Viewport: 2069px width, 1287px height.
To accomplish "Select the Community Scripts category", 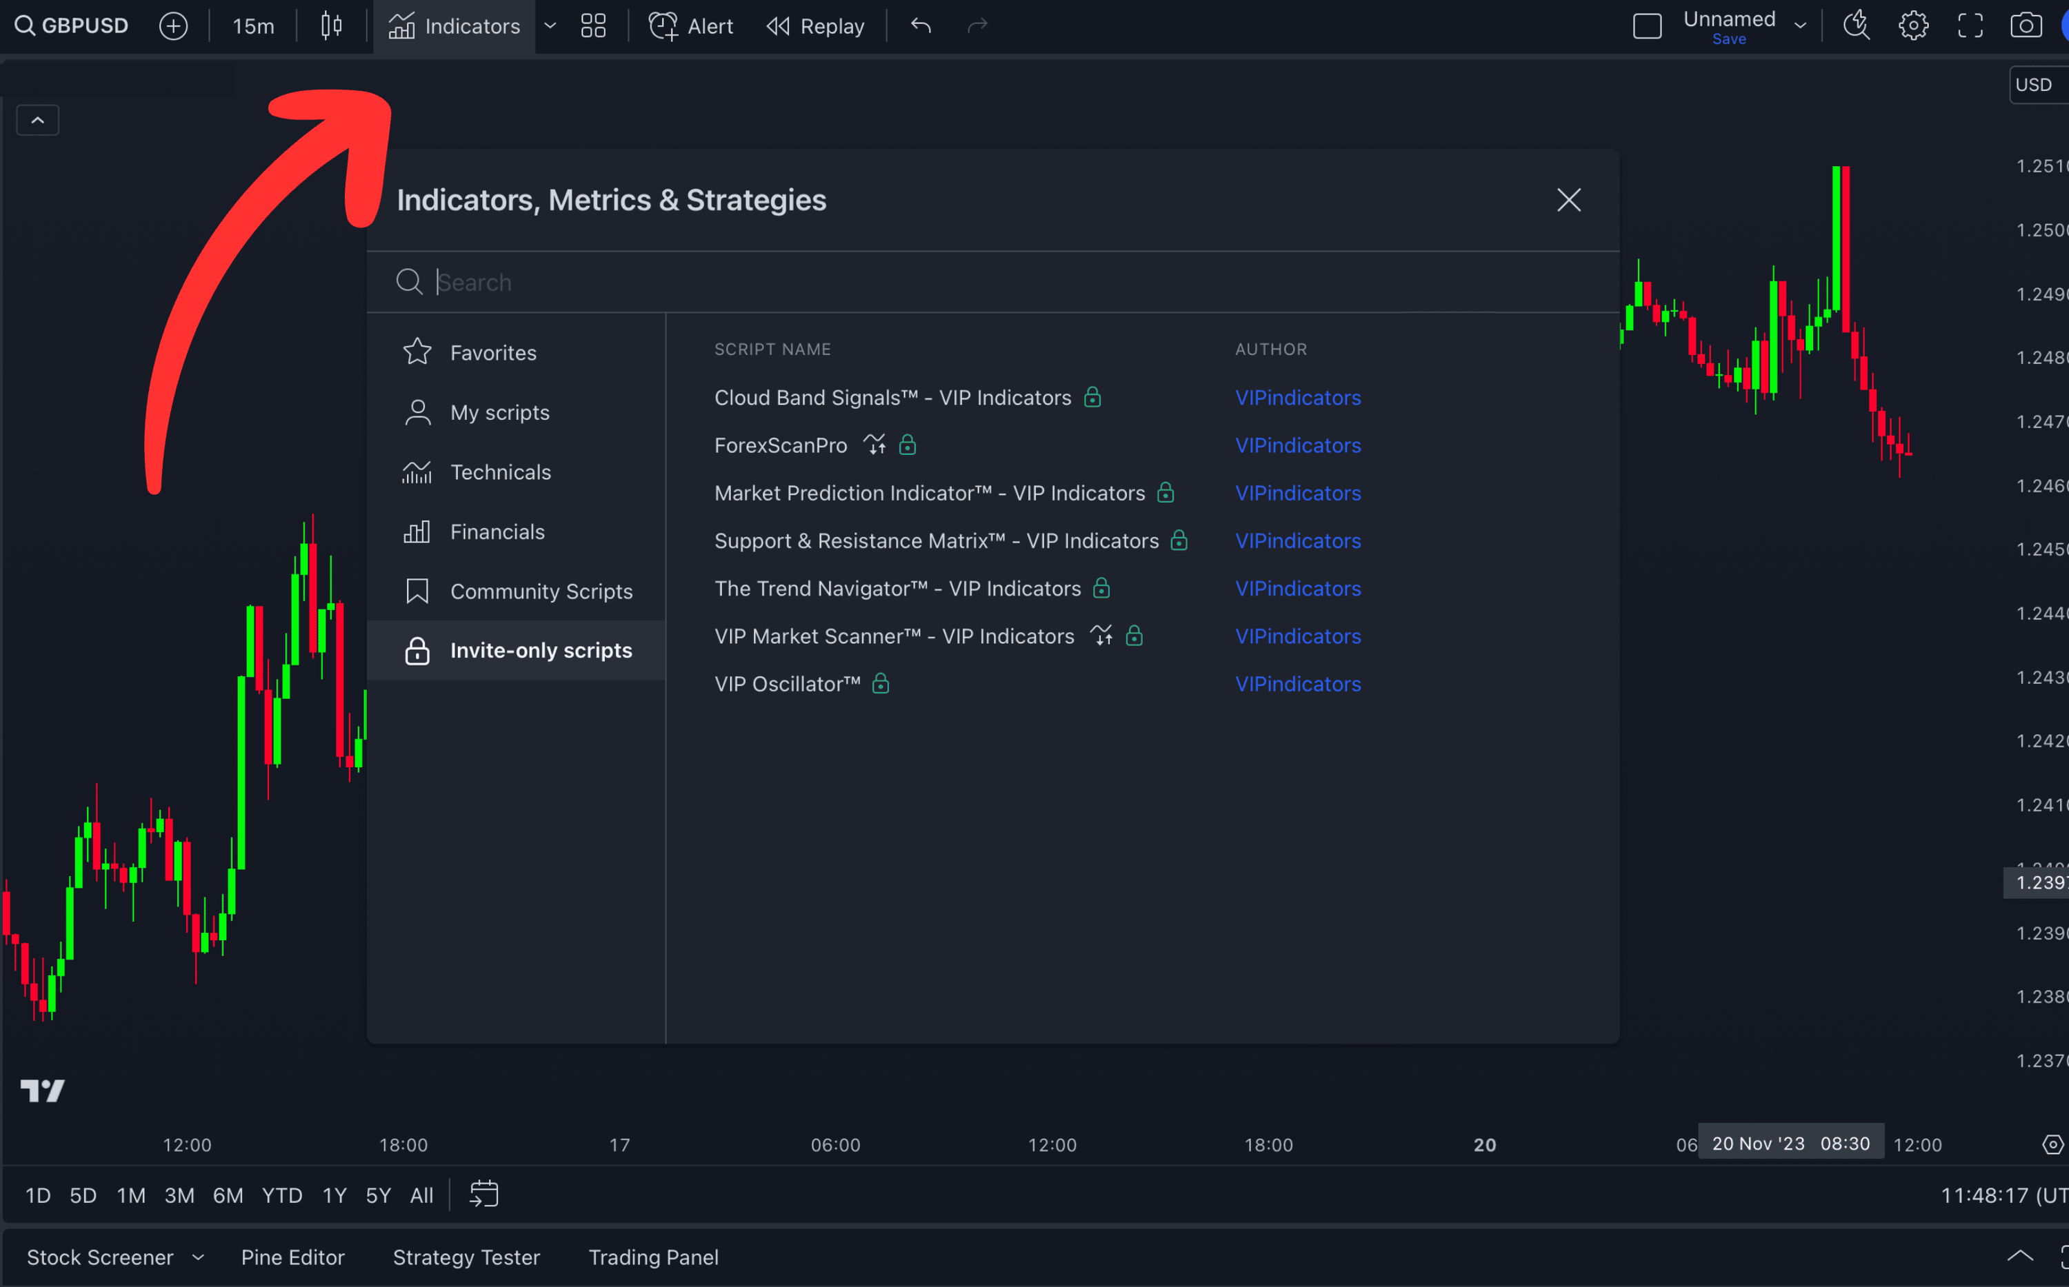I will click(516, 591).
